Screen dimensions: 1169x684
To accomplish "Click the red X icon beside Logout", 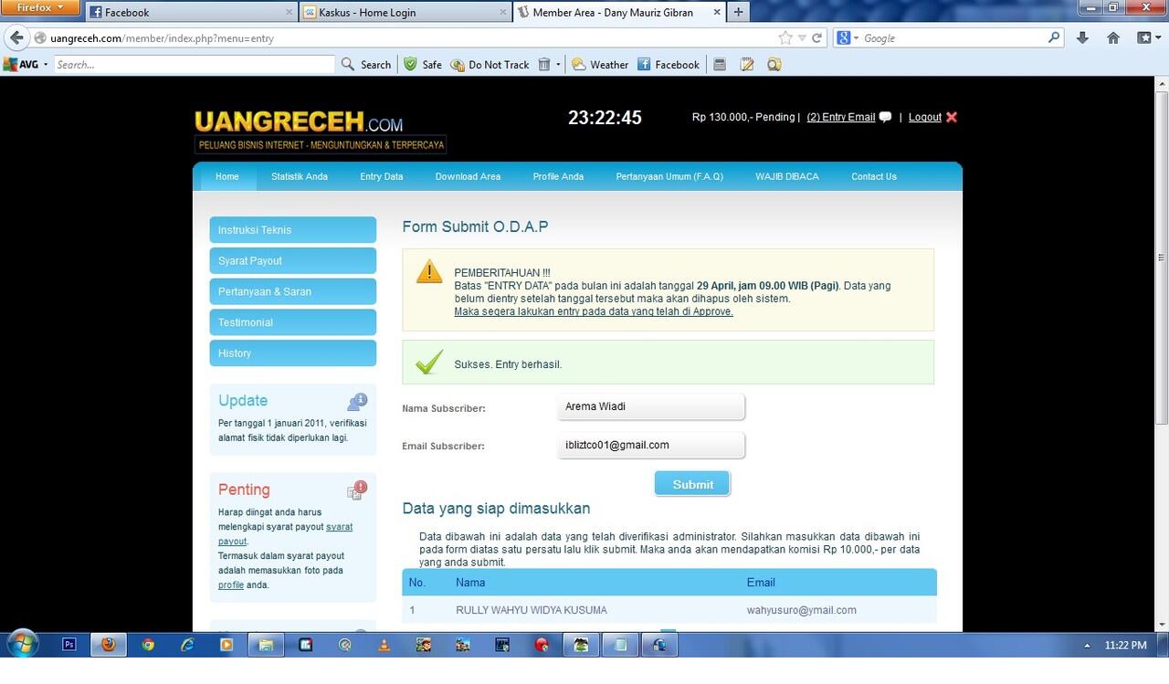I will pos(952,117).
